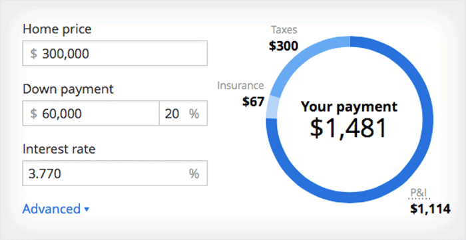The width and height of the screenshot is (466, 240).
Task: Click the dollar sign in Home price
Action: tap(33, 54)
